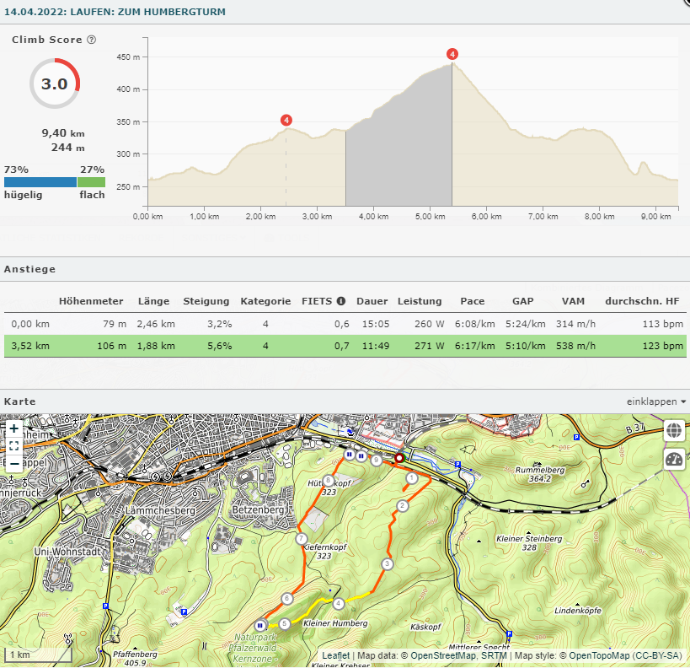
Task: Click the pause marker near Kleiner Humberg
Action: 261,625
